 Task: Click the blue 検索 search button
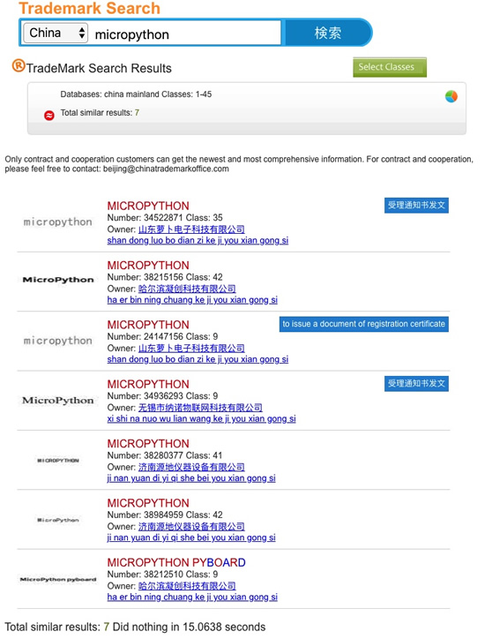pos(328,33)
